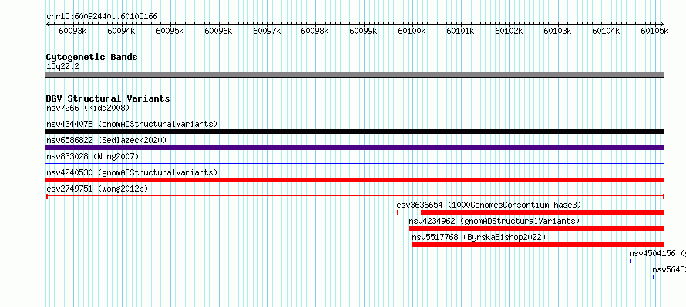Click the small blue nsv5648 variant mark
This screenshot has height=307, width=686.
click(654, 277)
